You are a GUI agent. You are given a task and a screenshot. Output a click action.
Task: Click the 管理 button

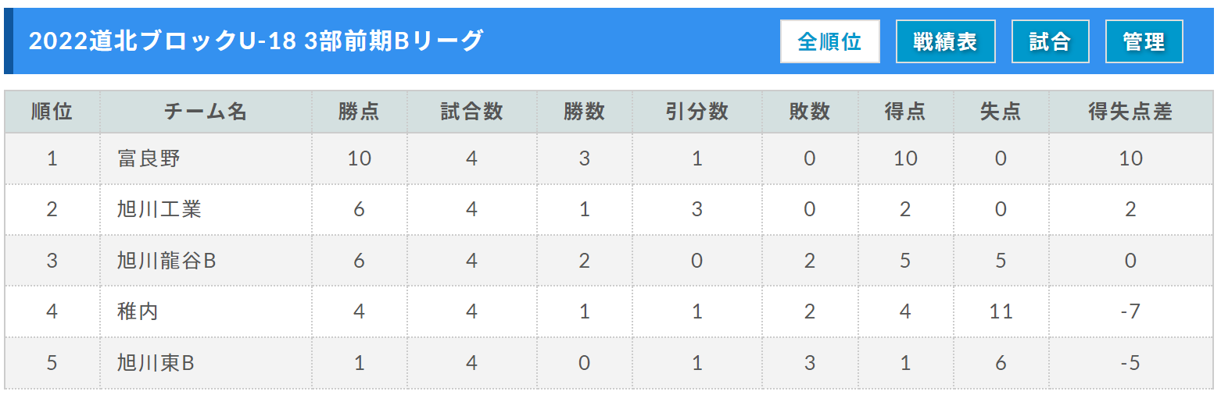(x=1144, y=41)
